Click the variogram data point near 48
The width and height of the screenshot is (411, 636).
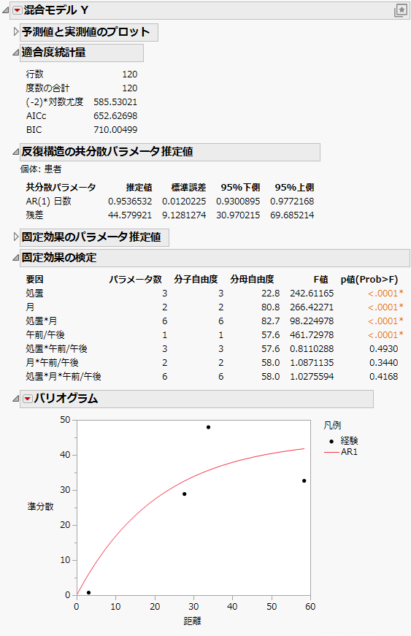[x=208, y=427]
